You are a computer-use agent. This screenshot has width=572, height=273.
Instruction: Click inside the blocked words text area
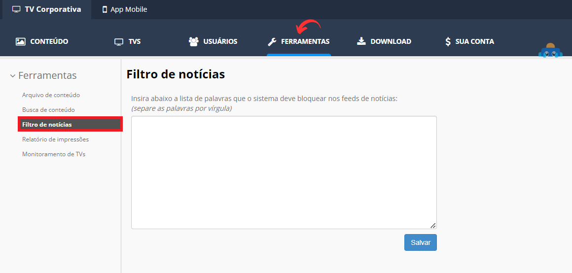pos(284,172)
